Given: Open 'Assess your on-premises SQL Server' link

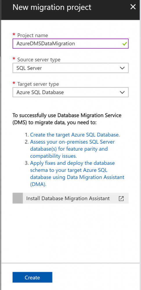Looking at the screenshot, I should click(x=72, y=149).
